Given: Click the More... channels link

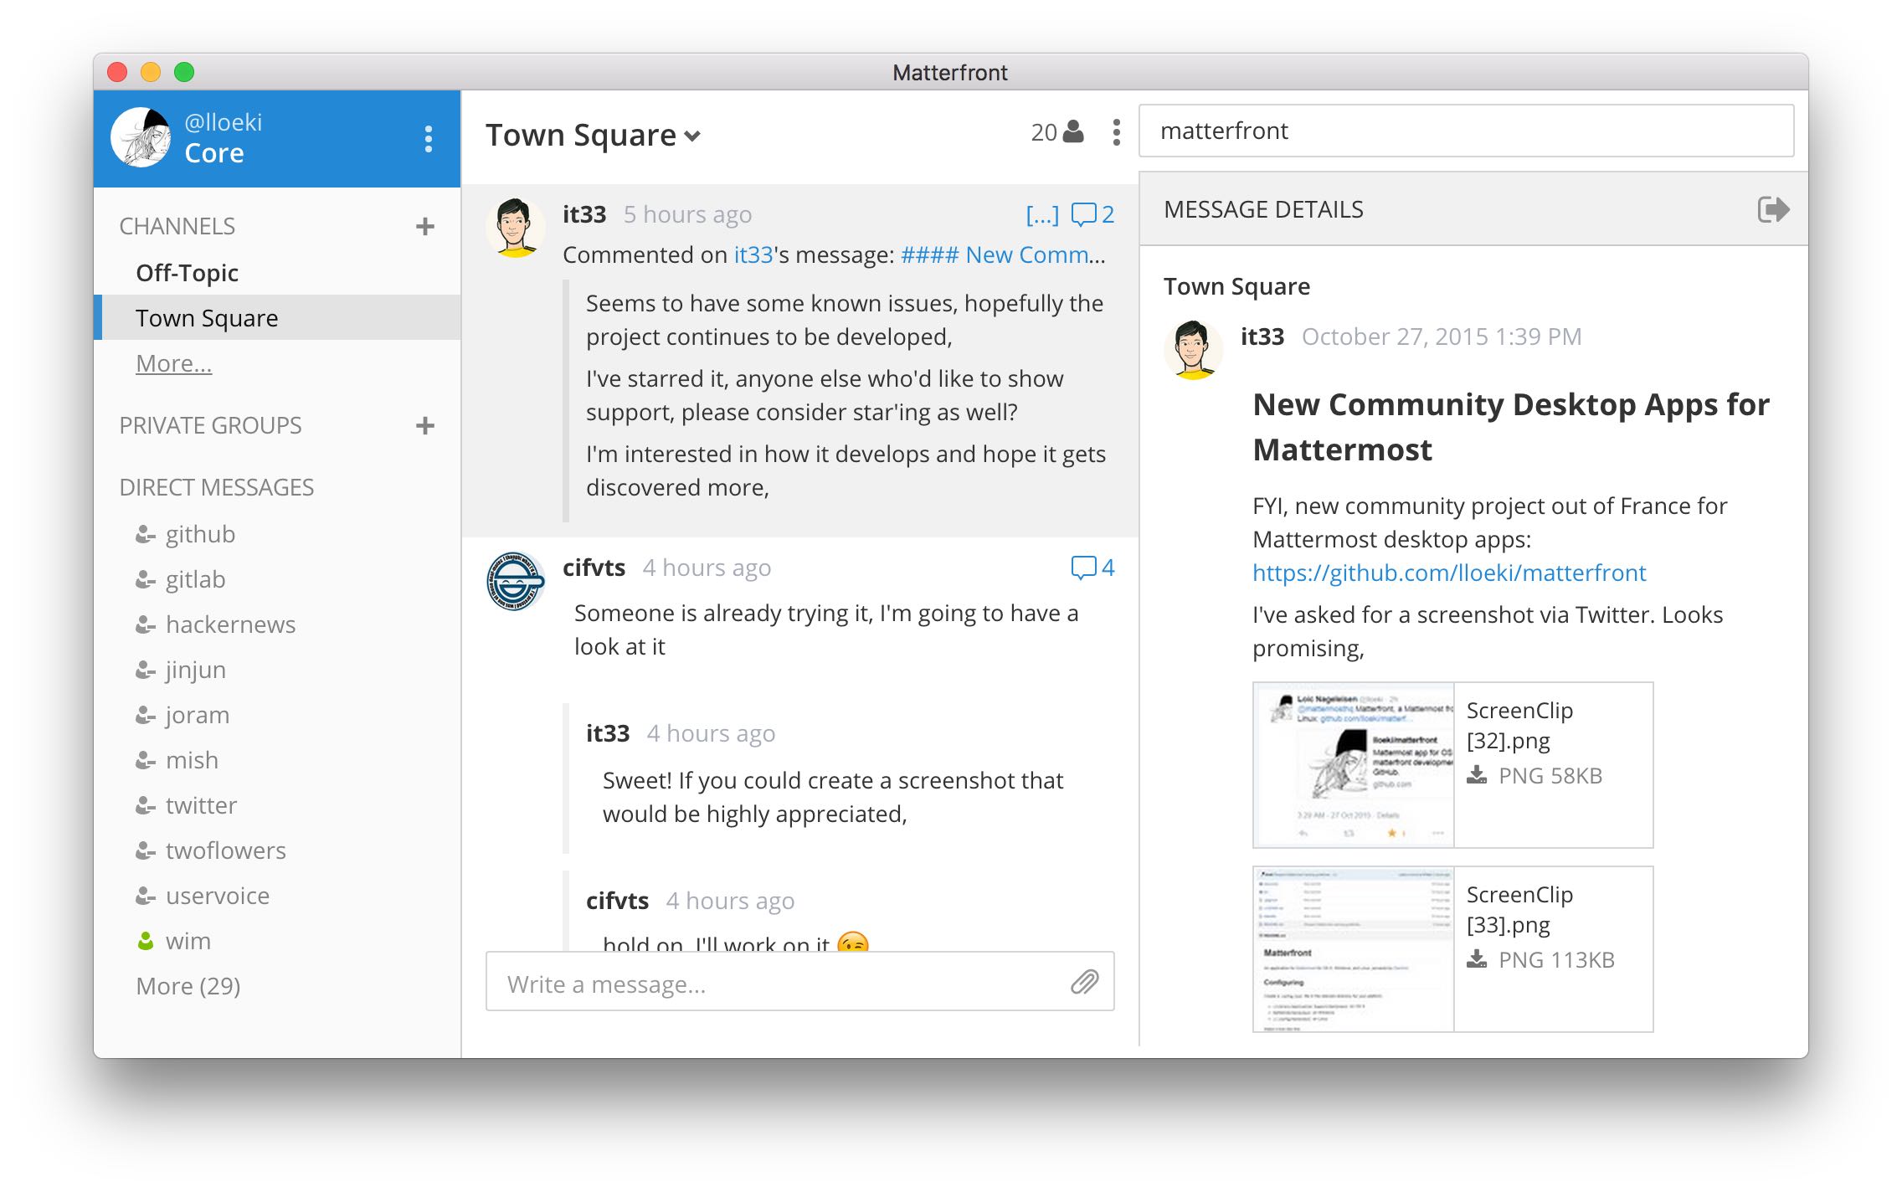Looking at the screenshot, I should (173, 363).
